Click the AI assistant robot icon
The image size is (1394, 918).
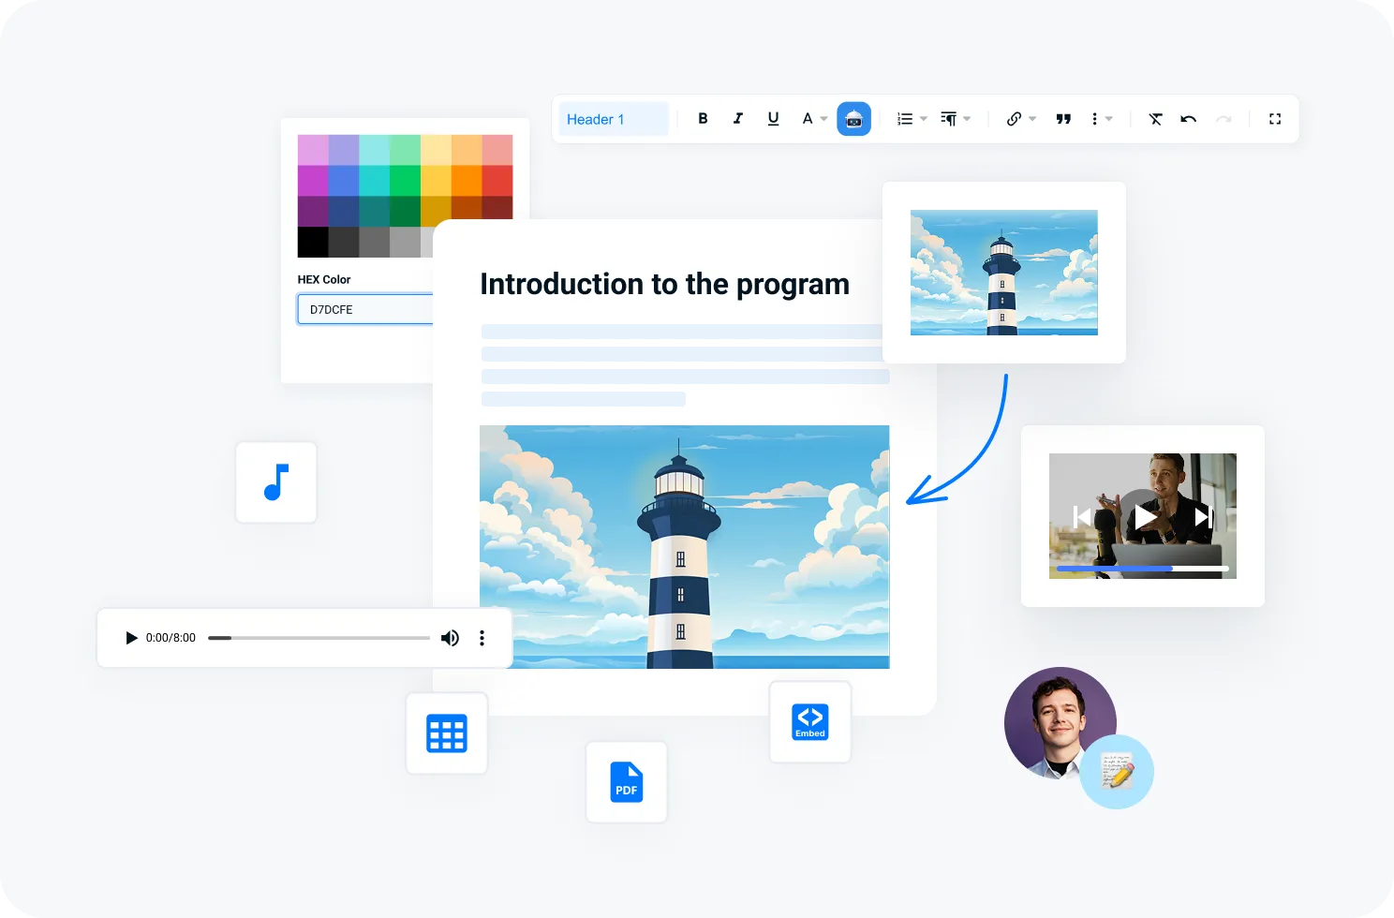tap(853, 119)
